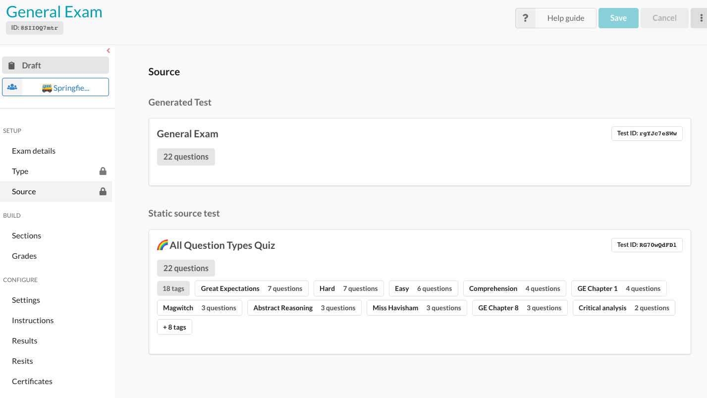Select the Abstract Reasoning tag
The width and height of the screenshot is (707, 398).
tap(304, 308)
